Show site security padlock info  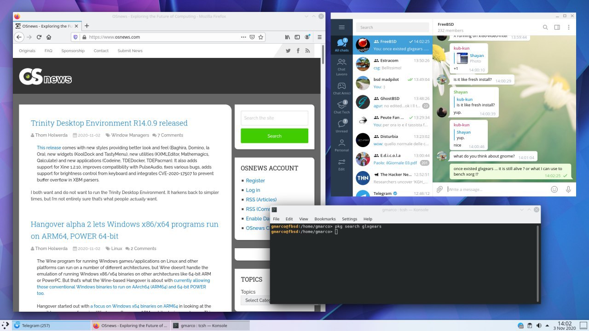click(84, 37)
